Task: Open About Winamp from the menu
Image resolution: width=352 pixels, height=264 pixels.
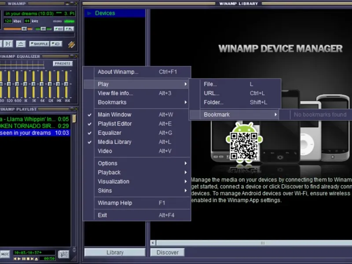Action: (x=137, y=72)
